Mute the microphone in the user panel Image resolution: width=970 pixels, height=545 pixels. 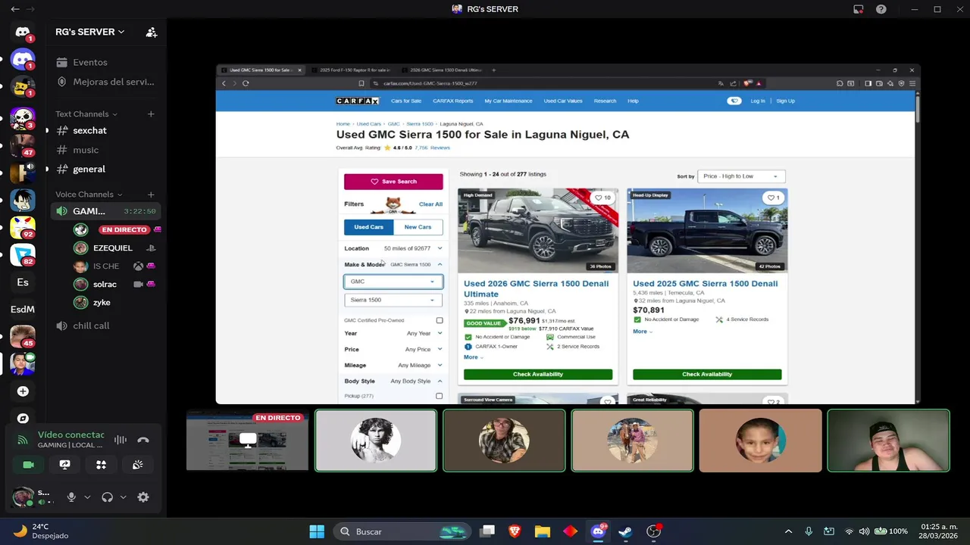(x=71, y=497)
